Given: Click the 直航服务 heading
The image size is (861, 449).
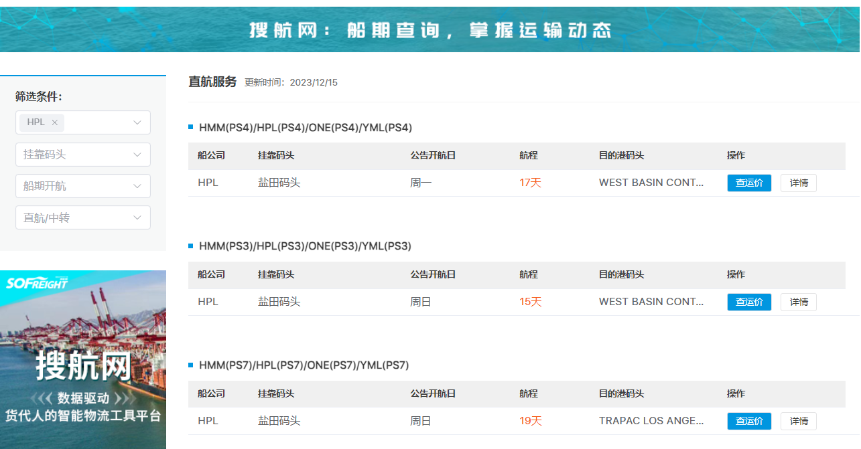Looking at the screenshot, I should point(212,82).
